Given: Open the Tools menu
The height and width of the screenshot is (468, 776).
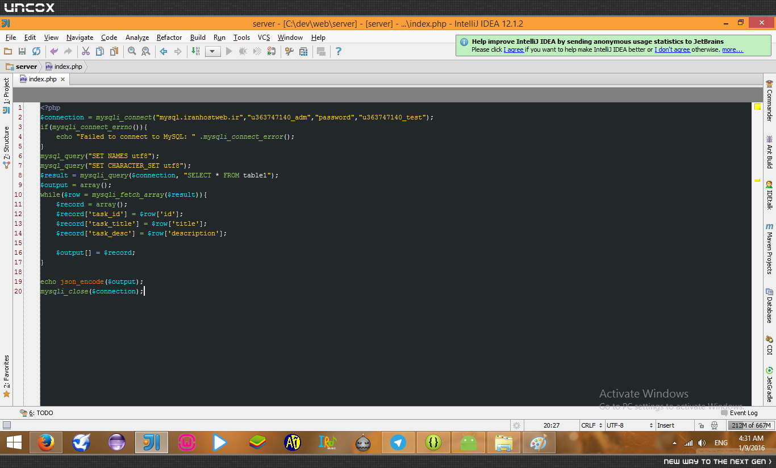Looking at the screenshot, I should pyautogui.click(x=241, y=38).
